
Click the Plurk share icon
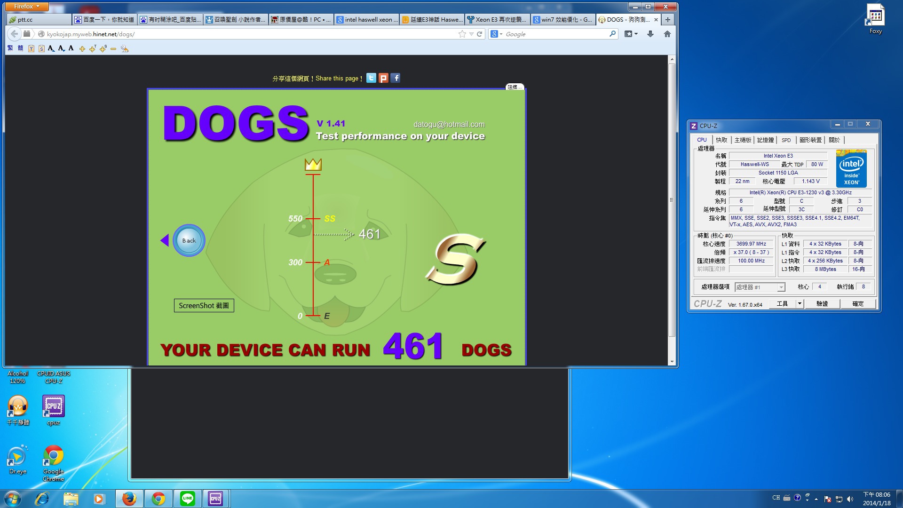pyautogui.click(x=383, y=78)
